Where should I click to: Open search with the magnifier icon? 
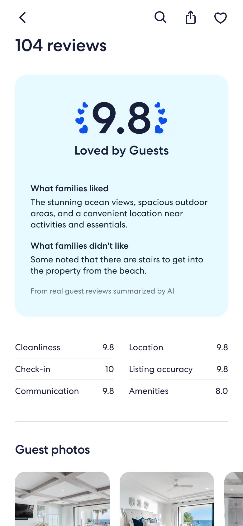pos(160,17)
